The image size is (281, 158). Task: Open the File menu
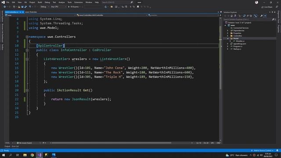tap(8, 2)
